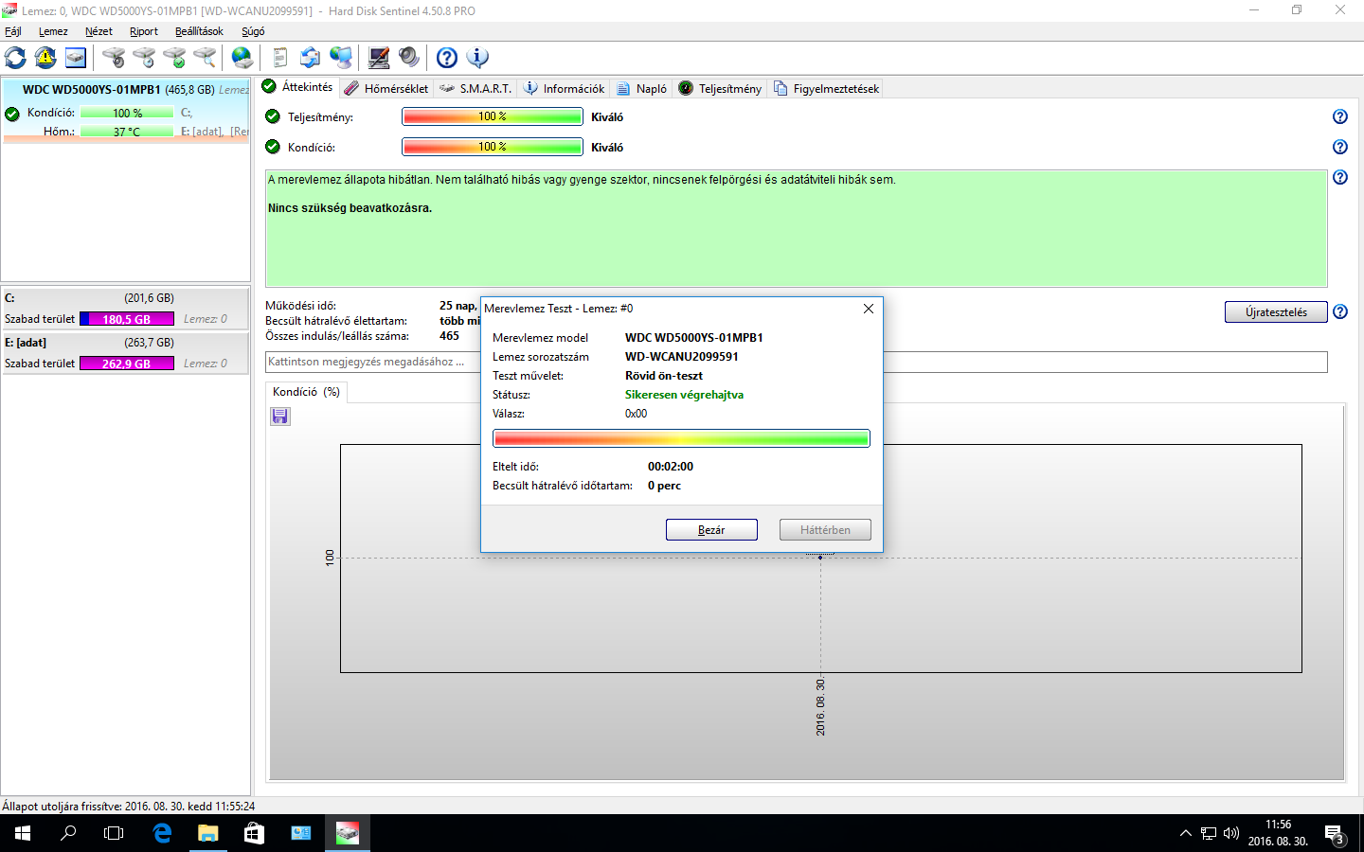Click the refresh icon with yellow warning triangle
The image size is (1364, 852).
pyautogui.click(x=45, y=58)
